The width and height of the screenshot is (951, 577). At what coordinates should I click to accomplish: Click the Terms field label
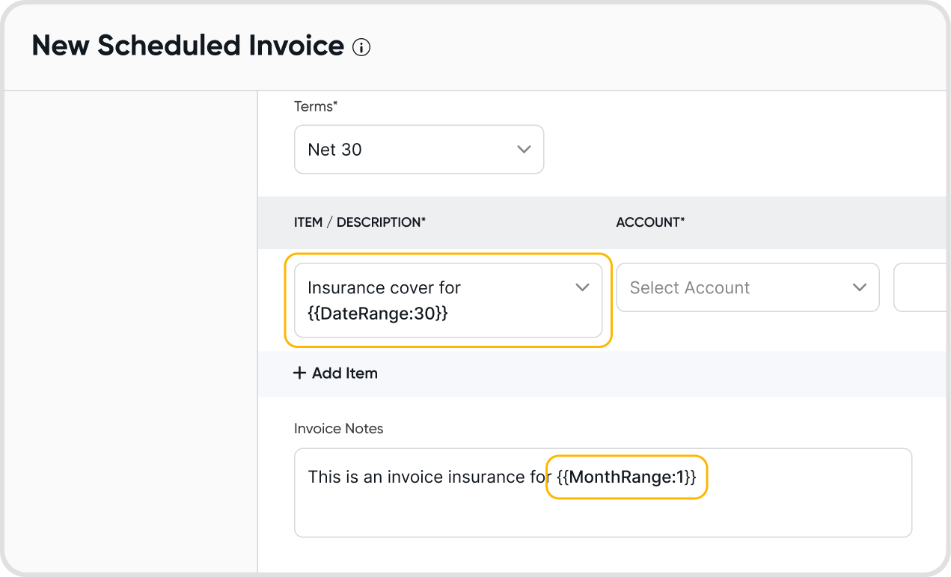[x=315, y=106]
